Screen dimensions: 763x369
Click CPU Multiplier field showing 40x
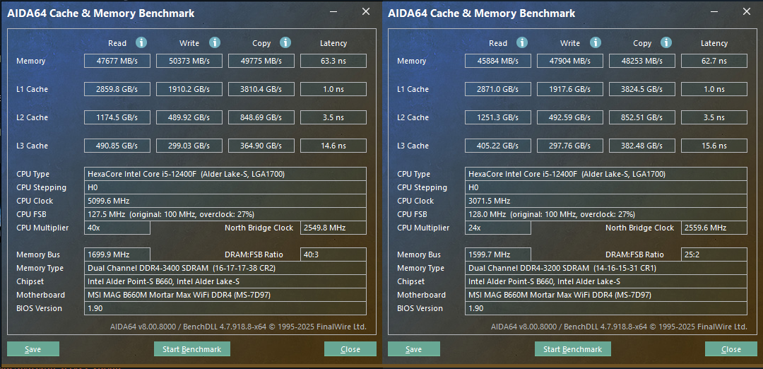tap(117, 228)
